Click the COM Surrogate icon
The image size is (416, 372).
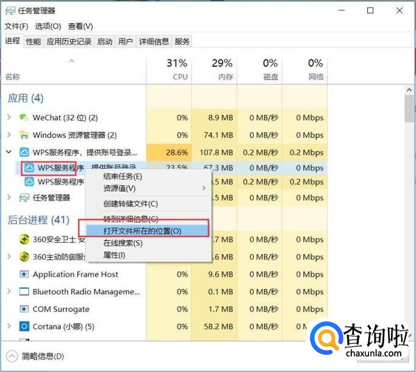[x=24, y=309]
